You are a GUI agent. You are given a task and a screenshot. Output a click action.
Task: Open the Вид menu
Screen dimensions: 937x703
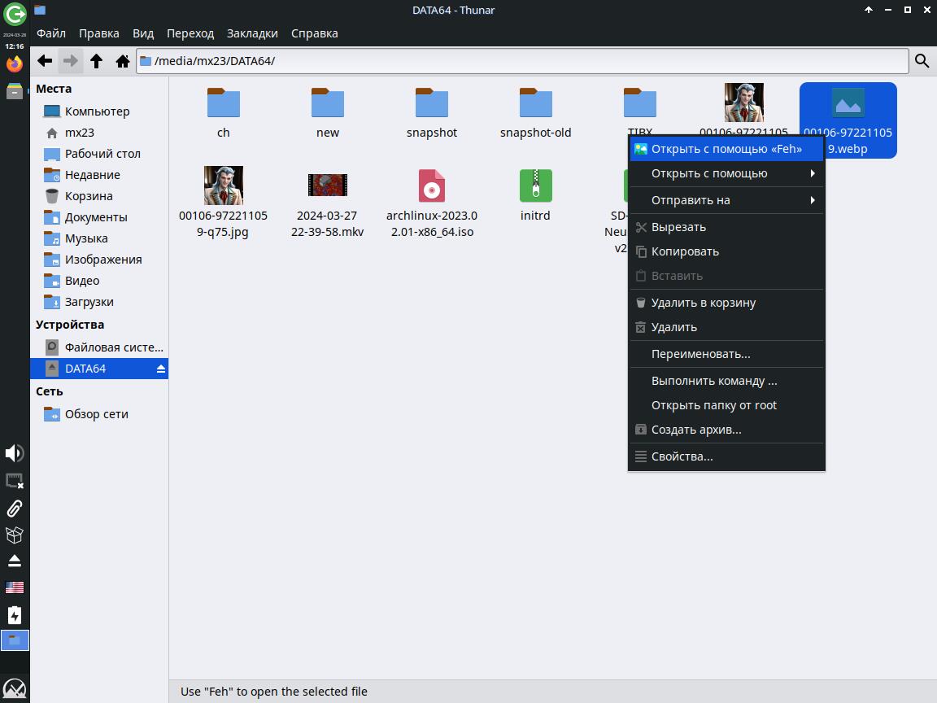pyautogui.click(x=143, y=33)
